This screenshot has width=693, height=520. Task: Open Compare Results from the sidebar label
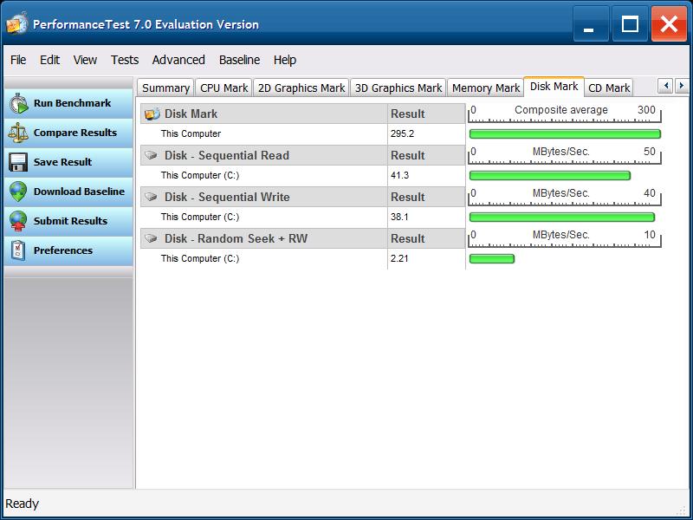point(75,133)
